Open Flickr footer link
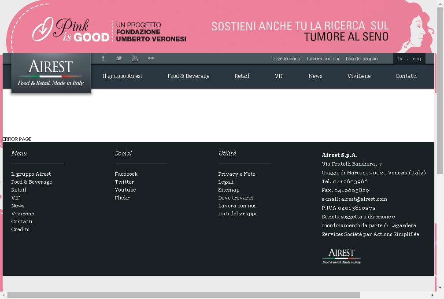444x299 pixels. coord(122,198)
